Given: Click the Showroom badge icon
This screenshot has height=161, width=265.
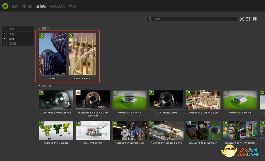Looking at the screenshot, I should point(225,123).
